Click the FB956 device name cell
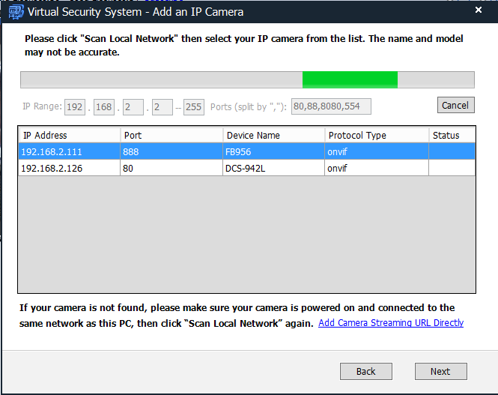Image resolution: width=498 pixels, height=395 pixels. (x=274, y=151)
